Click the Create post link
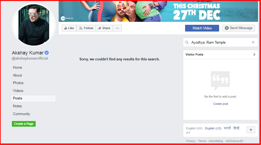This screenshot has width=261, height=145. pyautogui.click(x=220, y=104)
